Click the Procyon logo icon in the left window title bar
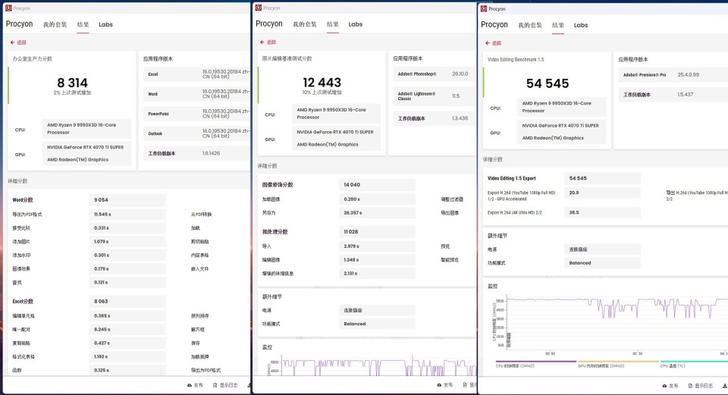 tap(8, 8)
